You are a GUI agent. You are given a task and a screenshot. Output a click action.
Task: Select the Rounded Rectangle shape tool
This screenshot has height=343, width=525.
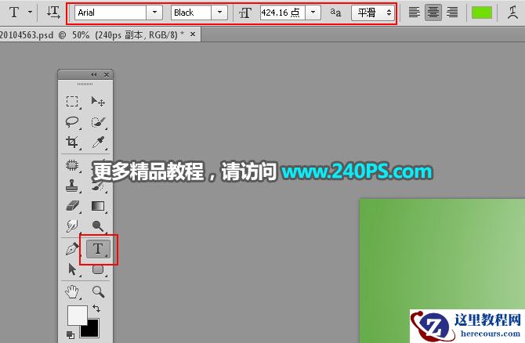[x=98, y=269]
